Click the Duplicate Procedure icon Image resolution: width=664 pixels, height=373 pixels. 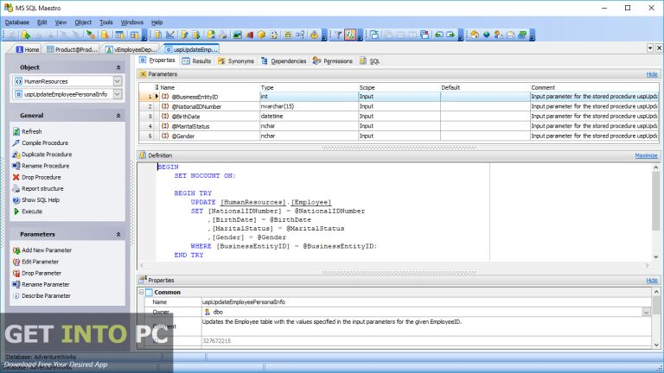(16, 154)
